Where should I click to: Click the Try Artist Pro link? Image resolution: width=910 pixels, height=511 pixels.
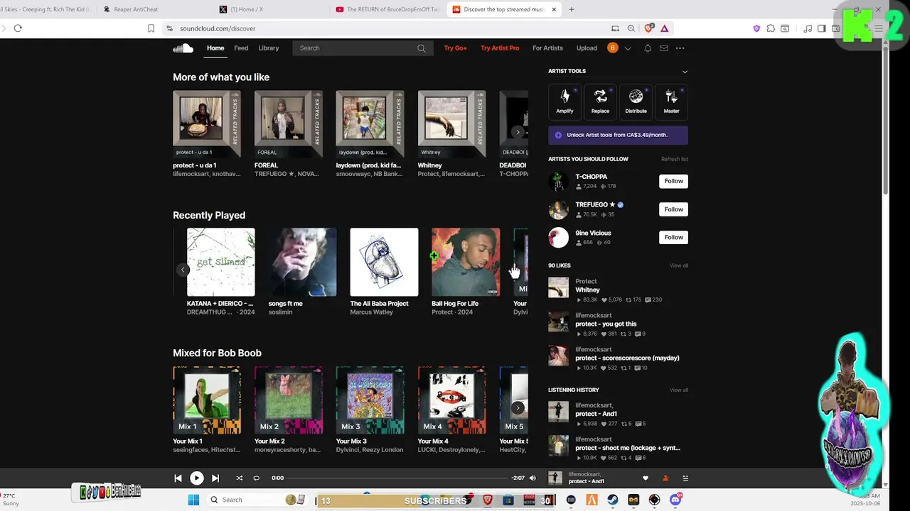(x=500, y=48)
